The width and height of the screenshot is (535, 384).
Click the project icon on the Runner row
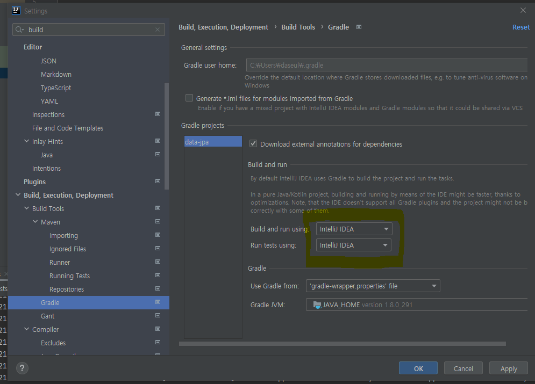pyautogui.click(x=158, y=262)
